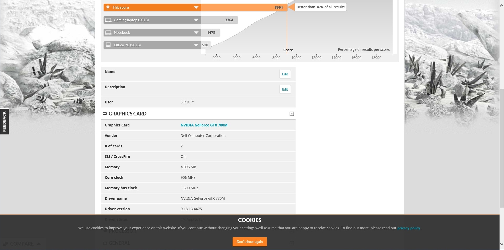Select driver version 9.18.13.4475
The height and width of the screenshot is (250, 504).
191,209
